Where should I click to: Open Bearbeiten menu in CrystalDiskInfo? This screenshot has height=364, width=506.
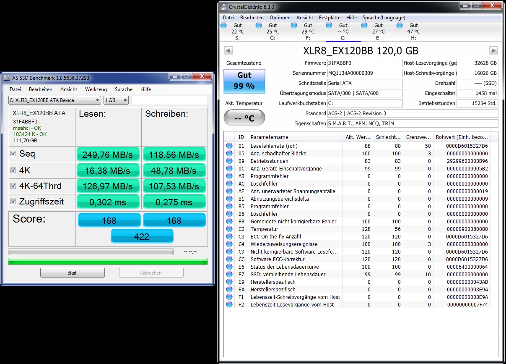point(252,18)
